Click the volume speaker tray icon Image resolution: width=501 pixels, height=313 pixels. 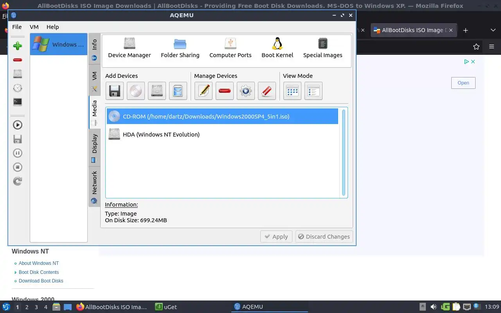pos(433,307)
